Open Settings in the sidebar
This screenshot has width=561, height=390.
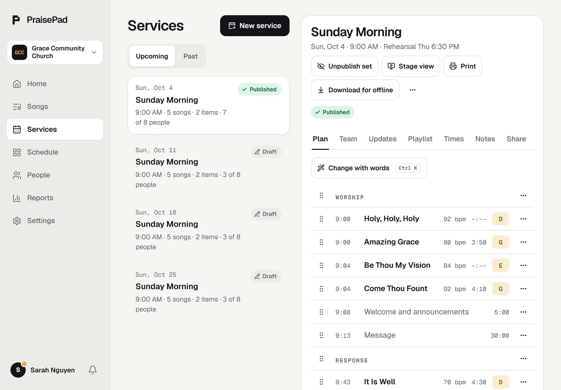55,221
